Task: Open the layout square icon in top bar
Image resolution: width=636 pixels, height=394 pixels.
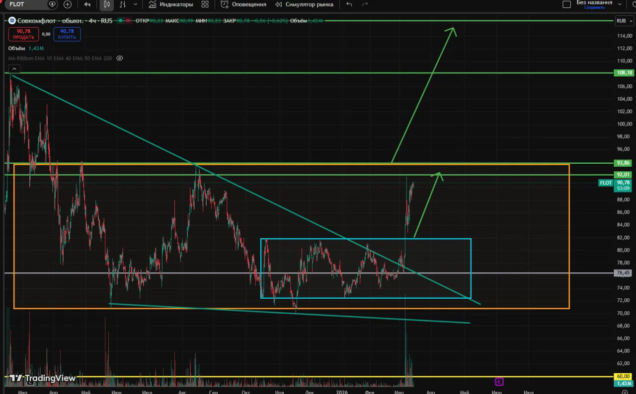Action: click(x=566, y=4)
